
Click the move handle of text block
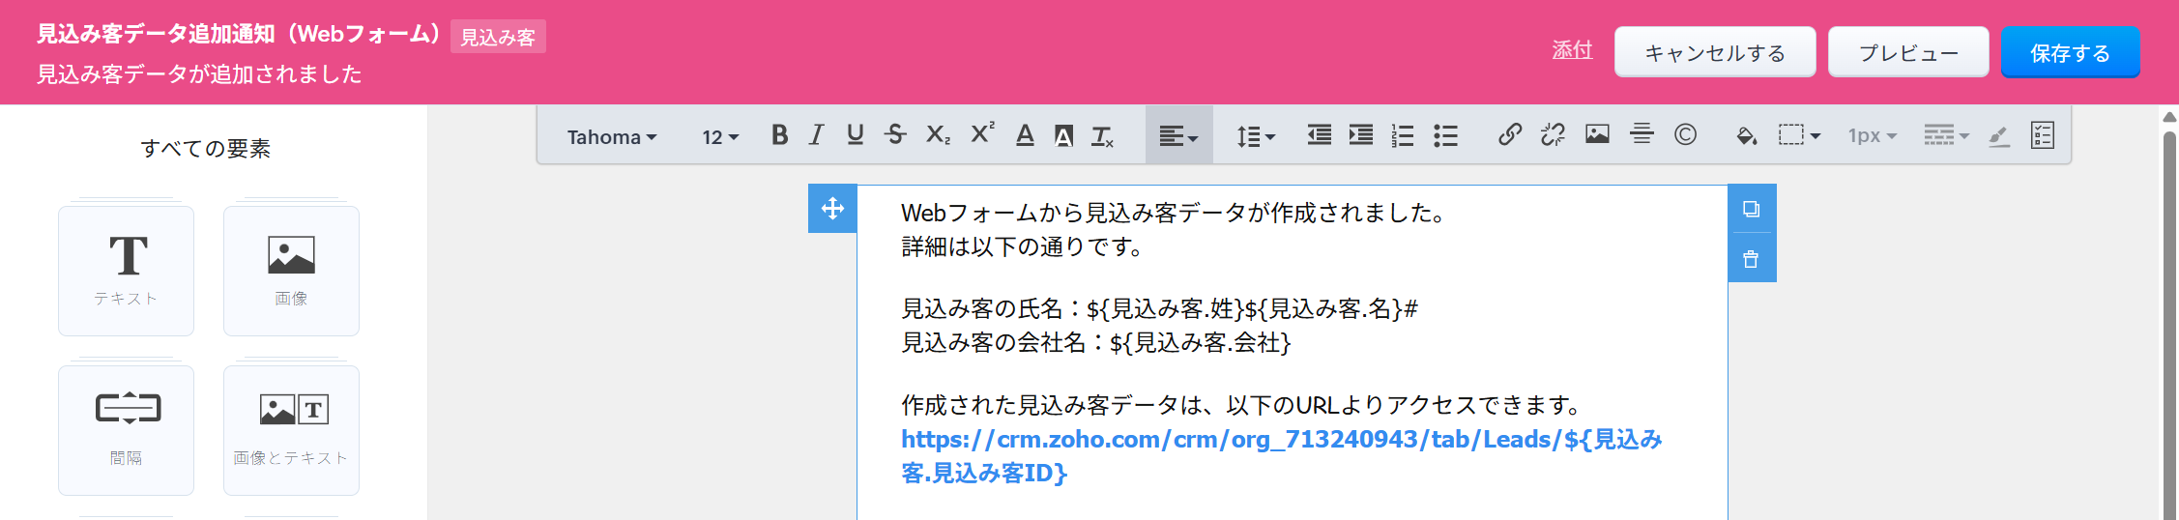coord(832,209)
